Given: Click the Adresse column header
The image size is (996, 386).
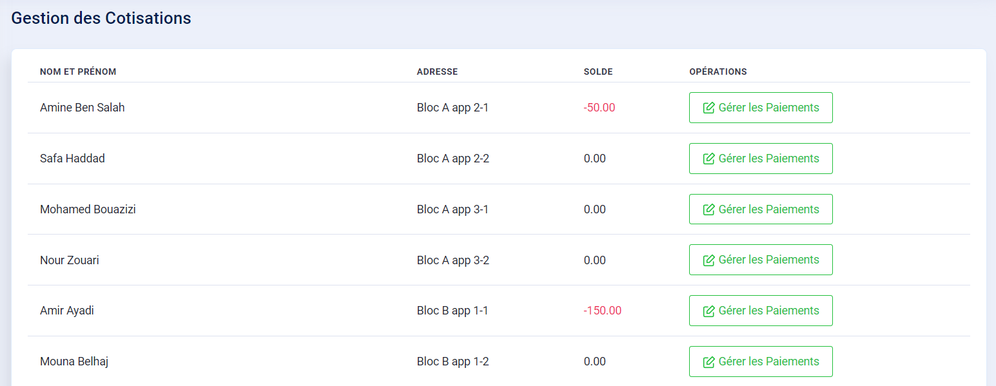Looking at the screenshot, I should [x=437, y=72].
